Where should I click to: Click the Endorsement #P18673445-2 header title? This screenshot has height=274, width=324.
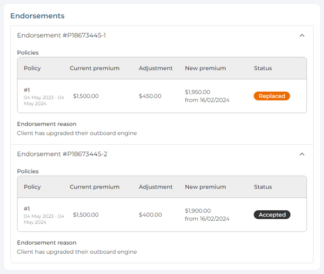click(x=62, y=154)
